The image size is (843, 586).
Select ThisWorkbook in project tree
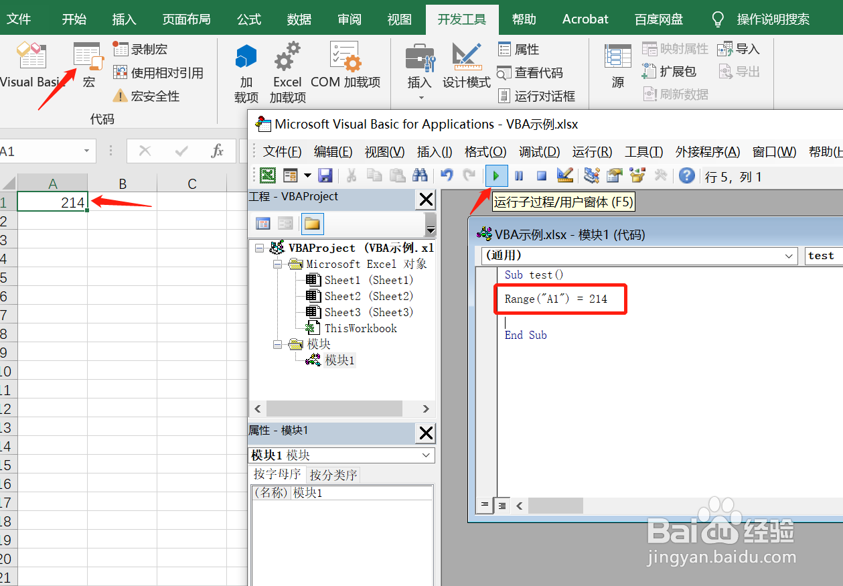tap(360, 328)
